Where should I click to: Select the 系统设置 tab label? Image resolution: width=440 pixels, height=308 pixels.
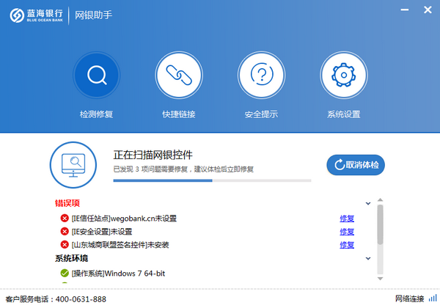click(x=343, y=114)
